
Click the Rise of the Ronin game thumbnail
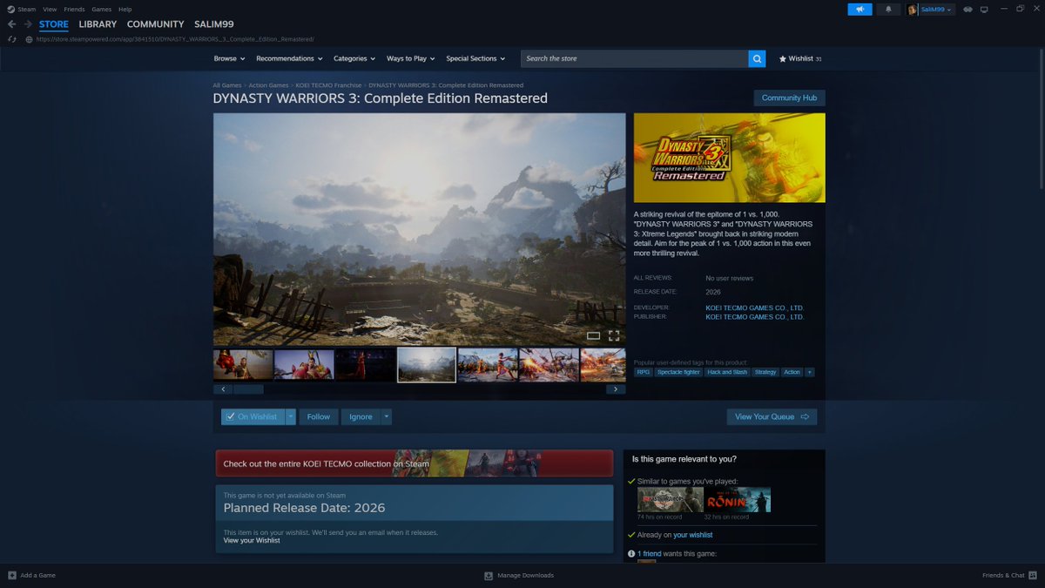tap(738, 499)
